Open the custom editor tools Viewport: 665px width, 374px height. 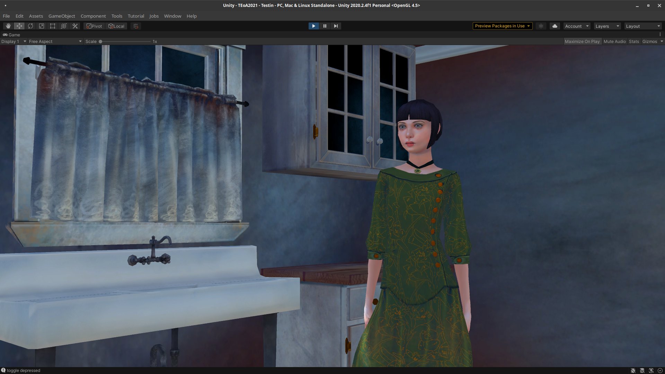pyautogui.click(x=75, y=26)
